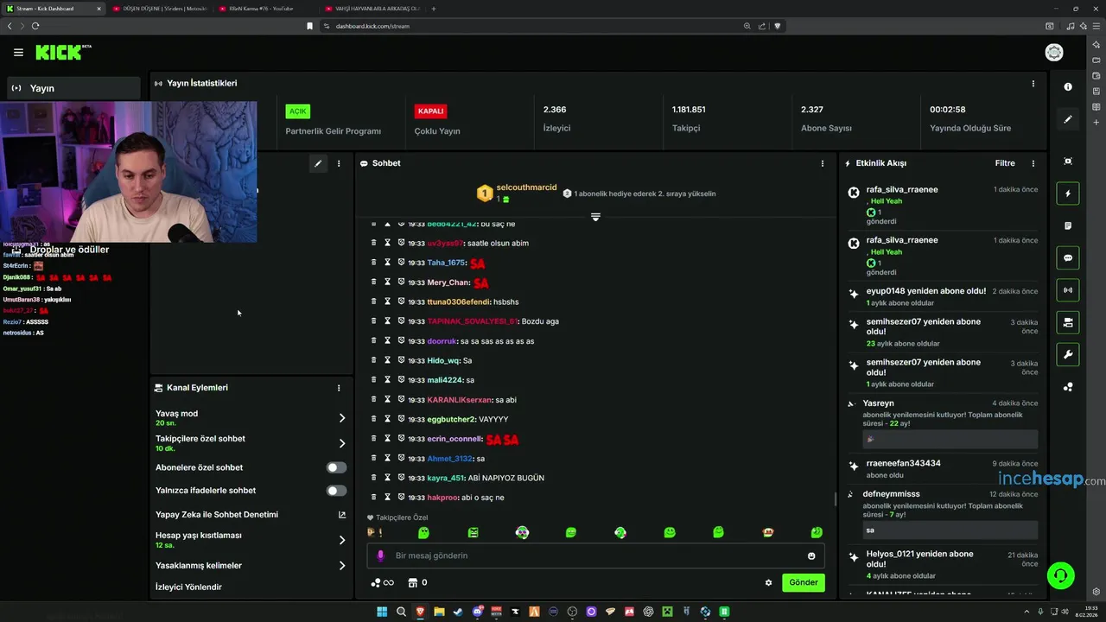The width and height of the screenshot is (1106, 622).
Task: Click the Bir mesaj gönderin input field
Action: (595, 555)
